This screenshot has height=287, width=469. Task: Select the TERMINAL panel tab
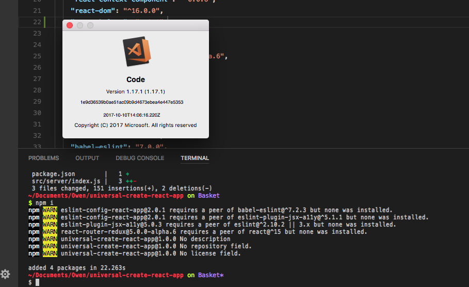tap(195, 158)
